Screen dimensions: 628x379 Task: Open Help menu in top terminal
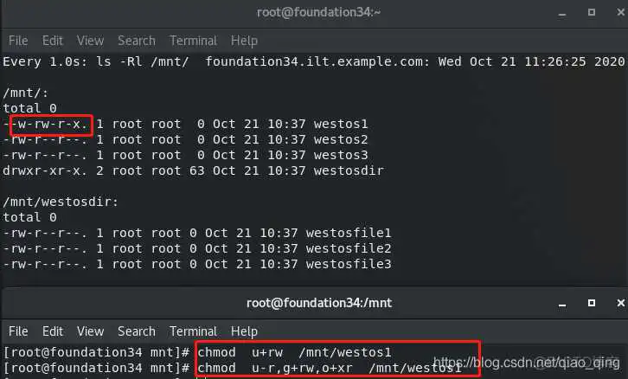244,41
